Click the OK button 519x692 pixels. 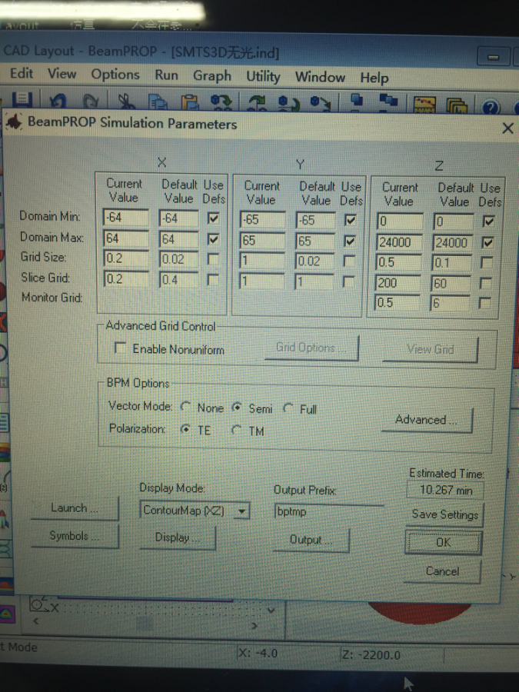(x=443, y=542)
